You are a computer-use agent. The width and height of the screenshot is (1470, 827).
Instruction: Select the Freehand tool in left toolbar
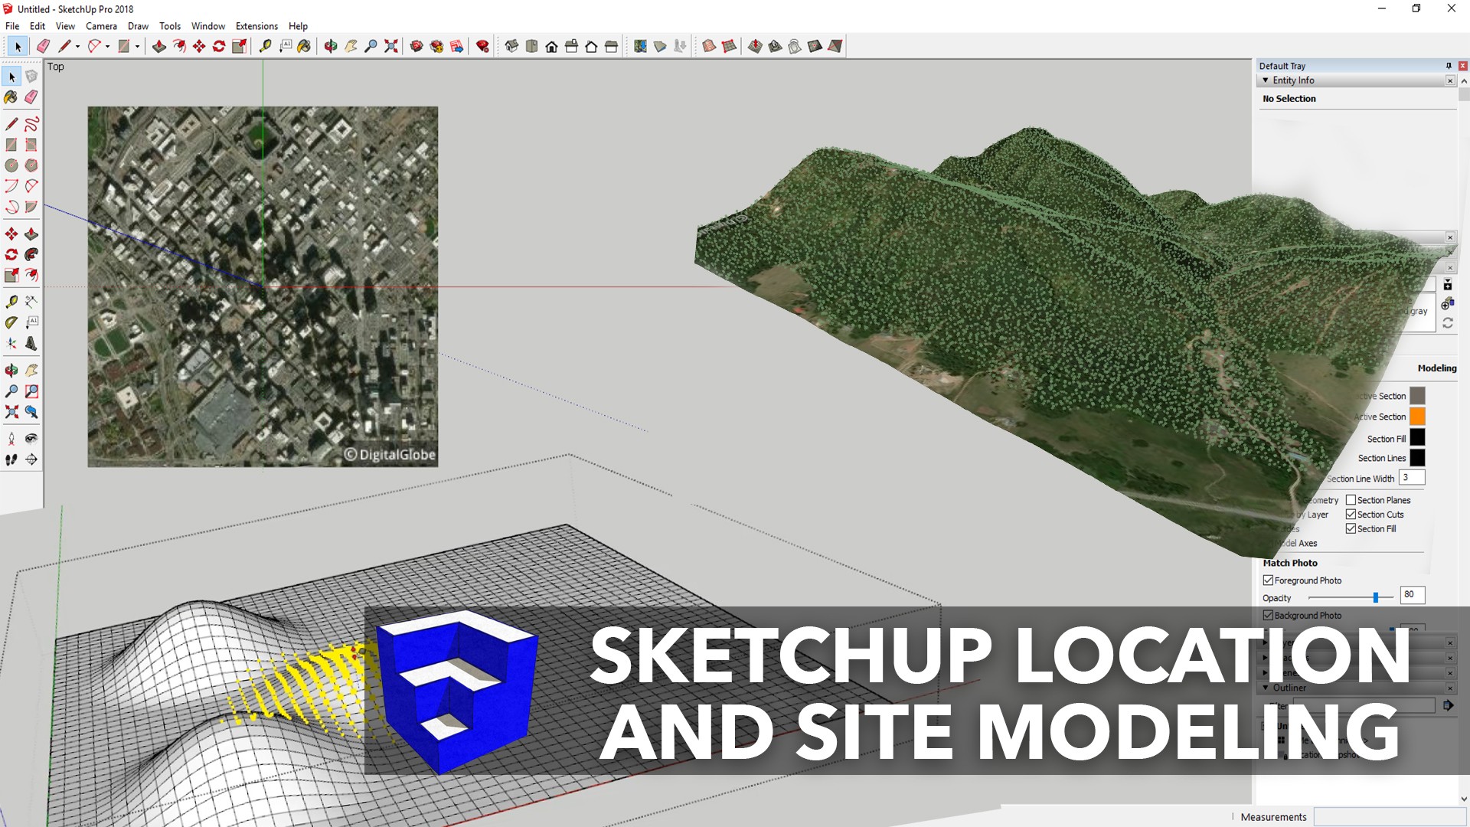pos(31,124)
